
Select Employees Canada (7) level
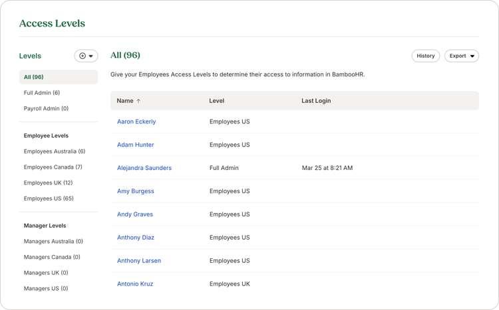pyautogui.click(x=53, y=167)
